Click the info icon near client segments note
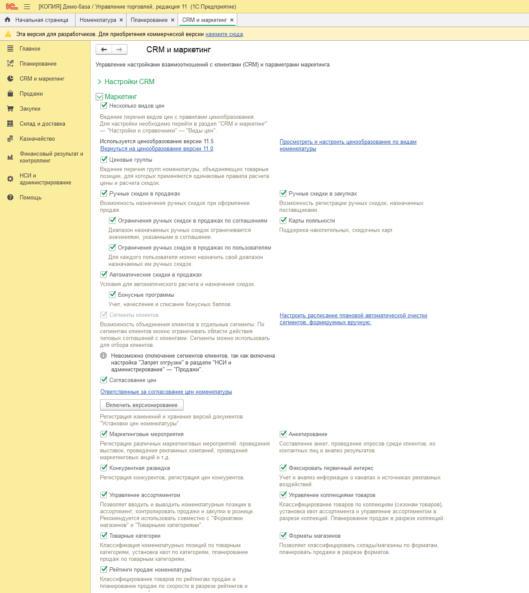The height and width of the screenshot is (593, 529). [x=103, y=355]
